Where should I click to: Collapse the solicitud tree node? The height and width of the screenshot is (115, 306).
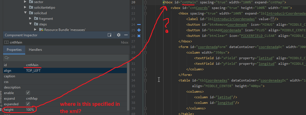(25, 13)
